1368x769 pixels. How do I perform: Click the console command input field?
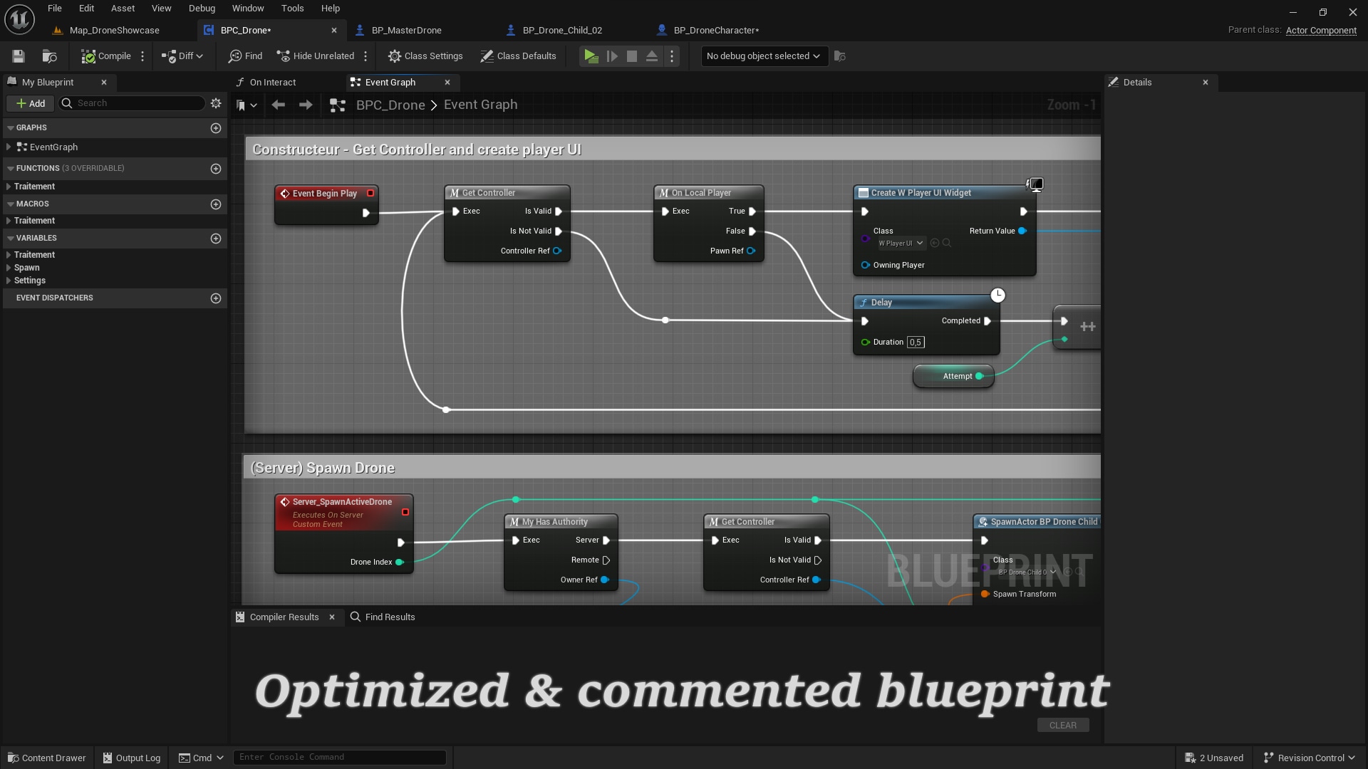(x=340, y=757)
